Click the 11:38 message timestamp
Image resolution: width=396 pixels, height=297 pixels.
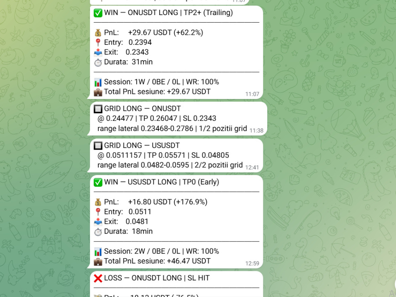point(256,131)
